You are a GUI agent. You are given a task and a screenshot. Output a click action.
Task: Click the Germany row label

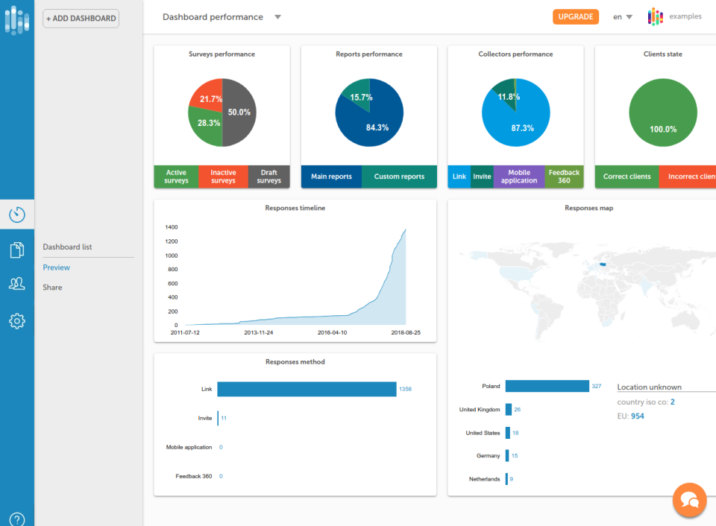pos(488,456)
